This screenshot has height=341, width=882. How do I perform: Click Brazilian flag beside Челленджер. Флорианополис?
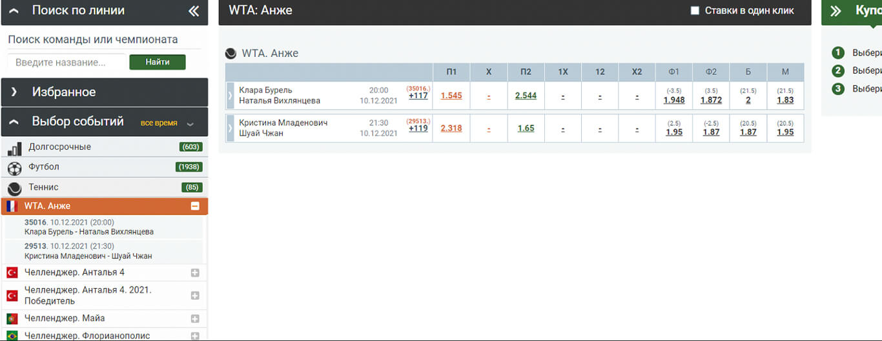[x=11, y=336]
